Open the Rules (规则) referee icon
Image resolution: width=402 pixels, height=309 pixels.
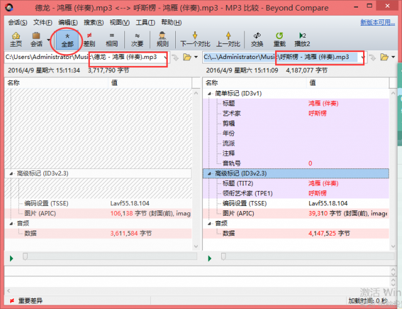click(x=162, y=36)
